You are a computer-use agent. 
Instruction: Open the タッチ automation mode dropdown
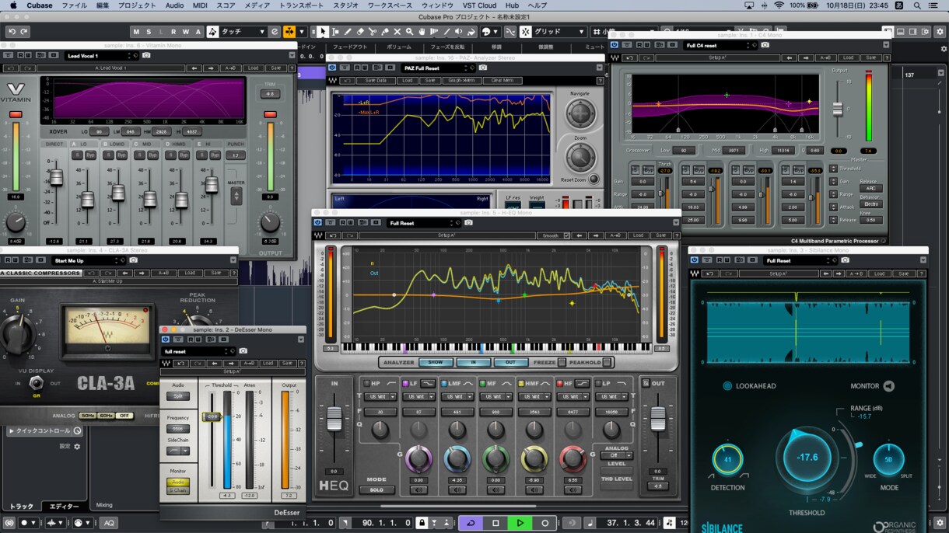(x=243, y=32)
